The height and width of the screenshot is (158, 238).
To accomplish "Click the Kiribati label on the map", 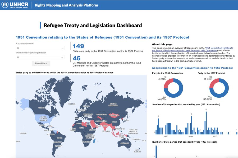I will pos(23,133).
